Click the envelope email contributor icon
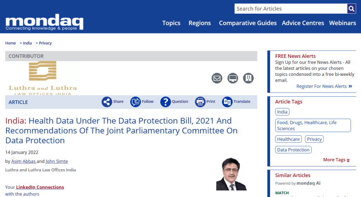 [x=217, y=78]
